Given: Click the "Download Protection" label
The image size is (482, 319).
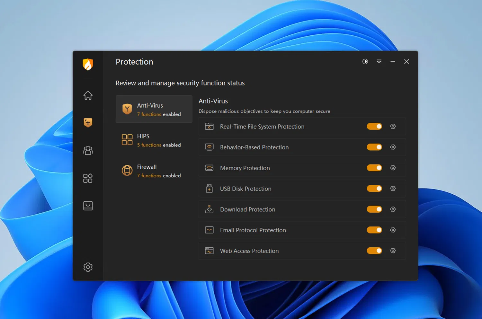Looking at the screenshot, I should [x=247, y=209].
